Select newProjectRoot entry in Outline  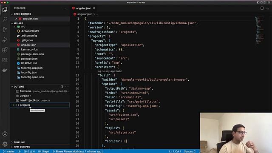[x=40, y=100]
